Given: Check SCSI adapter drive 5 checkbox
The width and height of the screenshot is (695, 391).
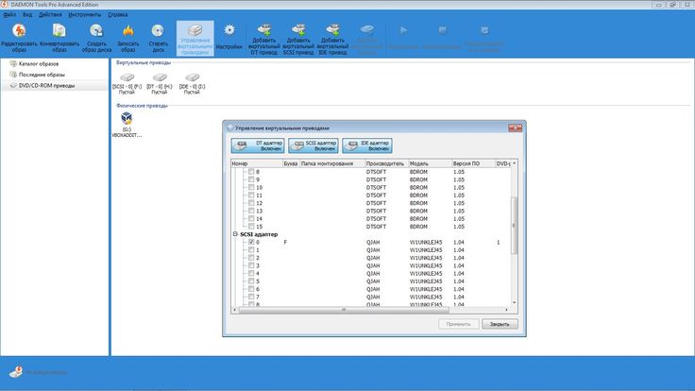Looking at the screenshot, I should pyautogui.click(x=251, y=281).
